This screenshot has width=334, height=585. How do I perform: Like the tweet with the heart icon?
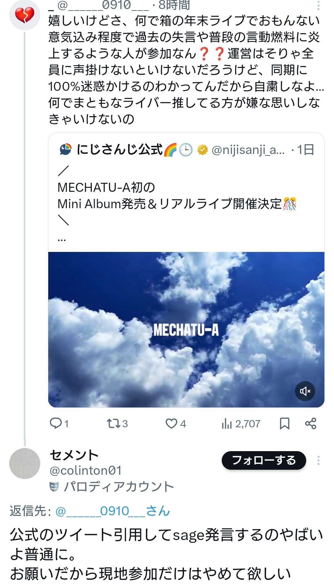pos(171,423)
